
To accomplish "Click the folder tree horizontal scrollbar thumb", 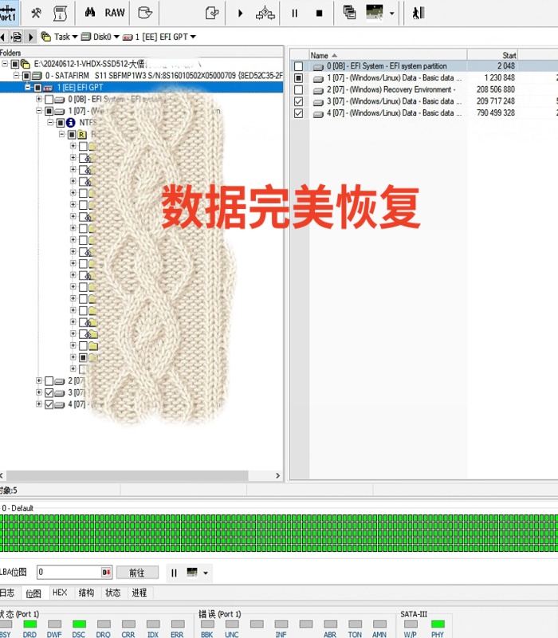I will 127,475.
